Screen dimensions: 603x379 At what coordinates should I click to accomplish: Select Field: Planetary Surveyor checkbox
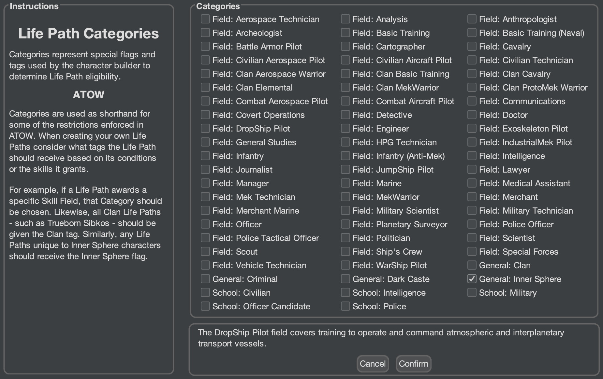click(x=346, y=224)
